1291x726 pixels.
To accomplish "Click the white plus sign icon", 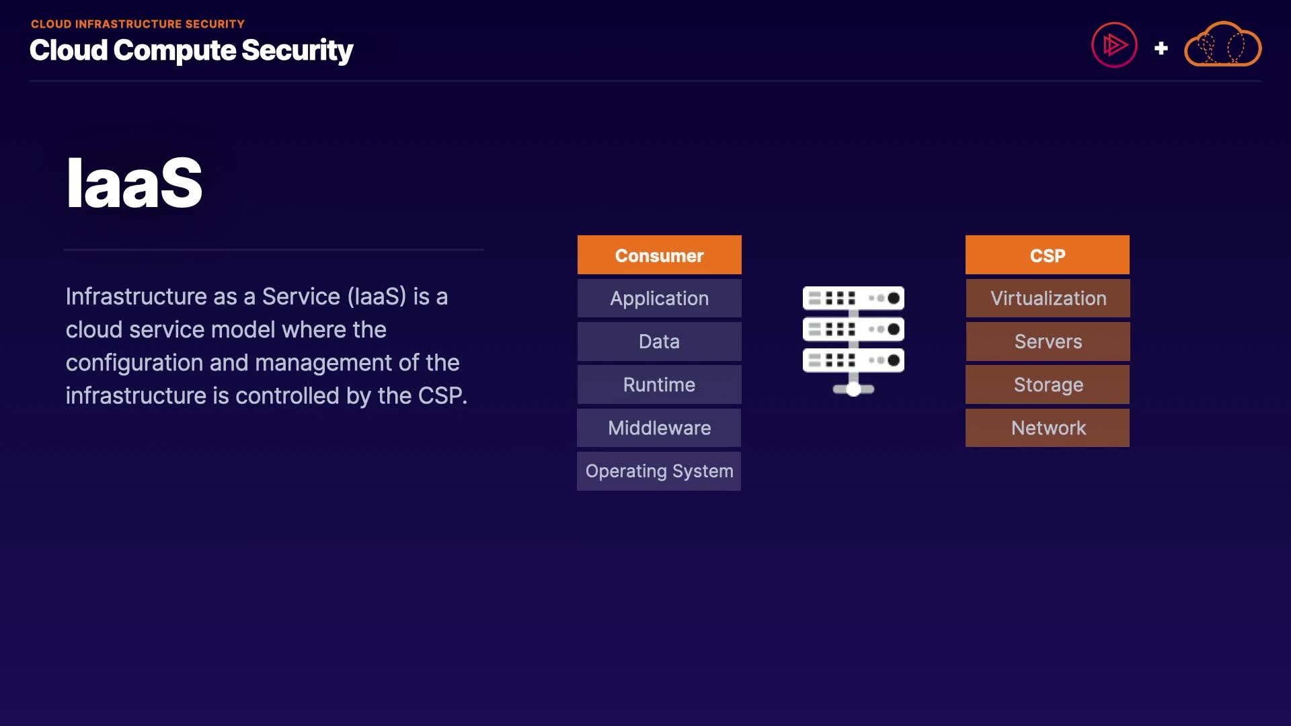I will (1161, 48).
